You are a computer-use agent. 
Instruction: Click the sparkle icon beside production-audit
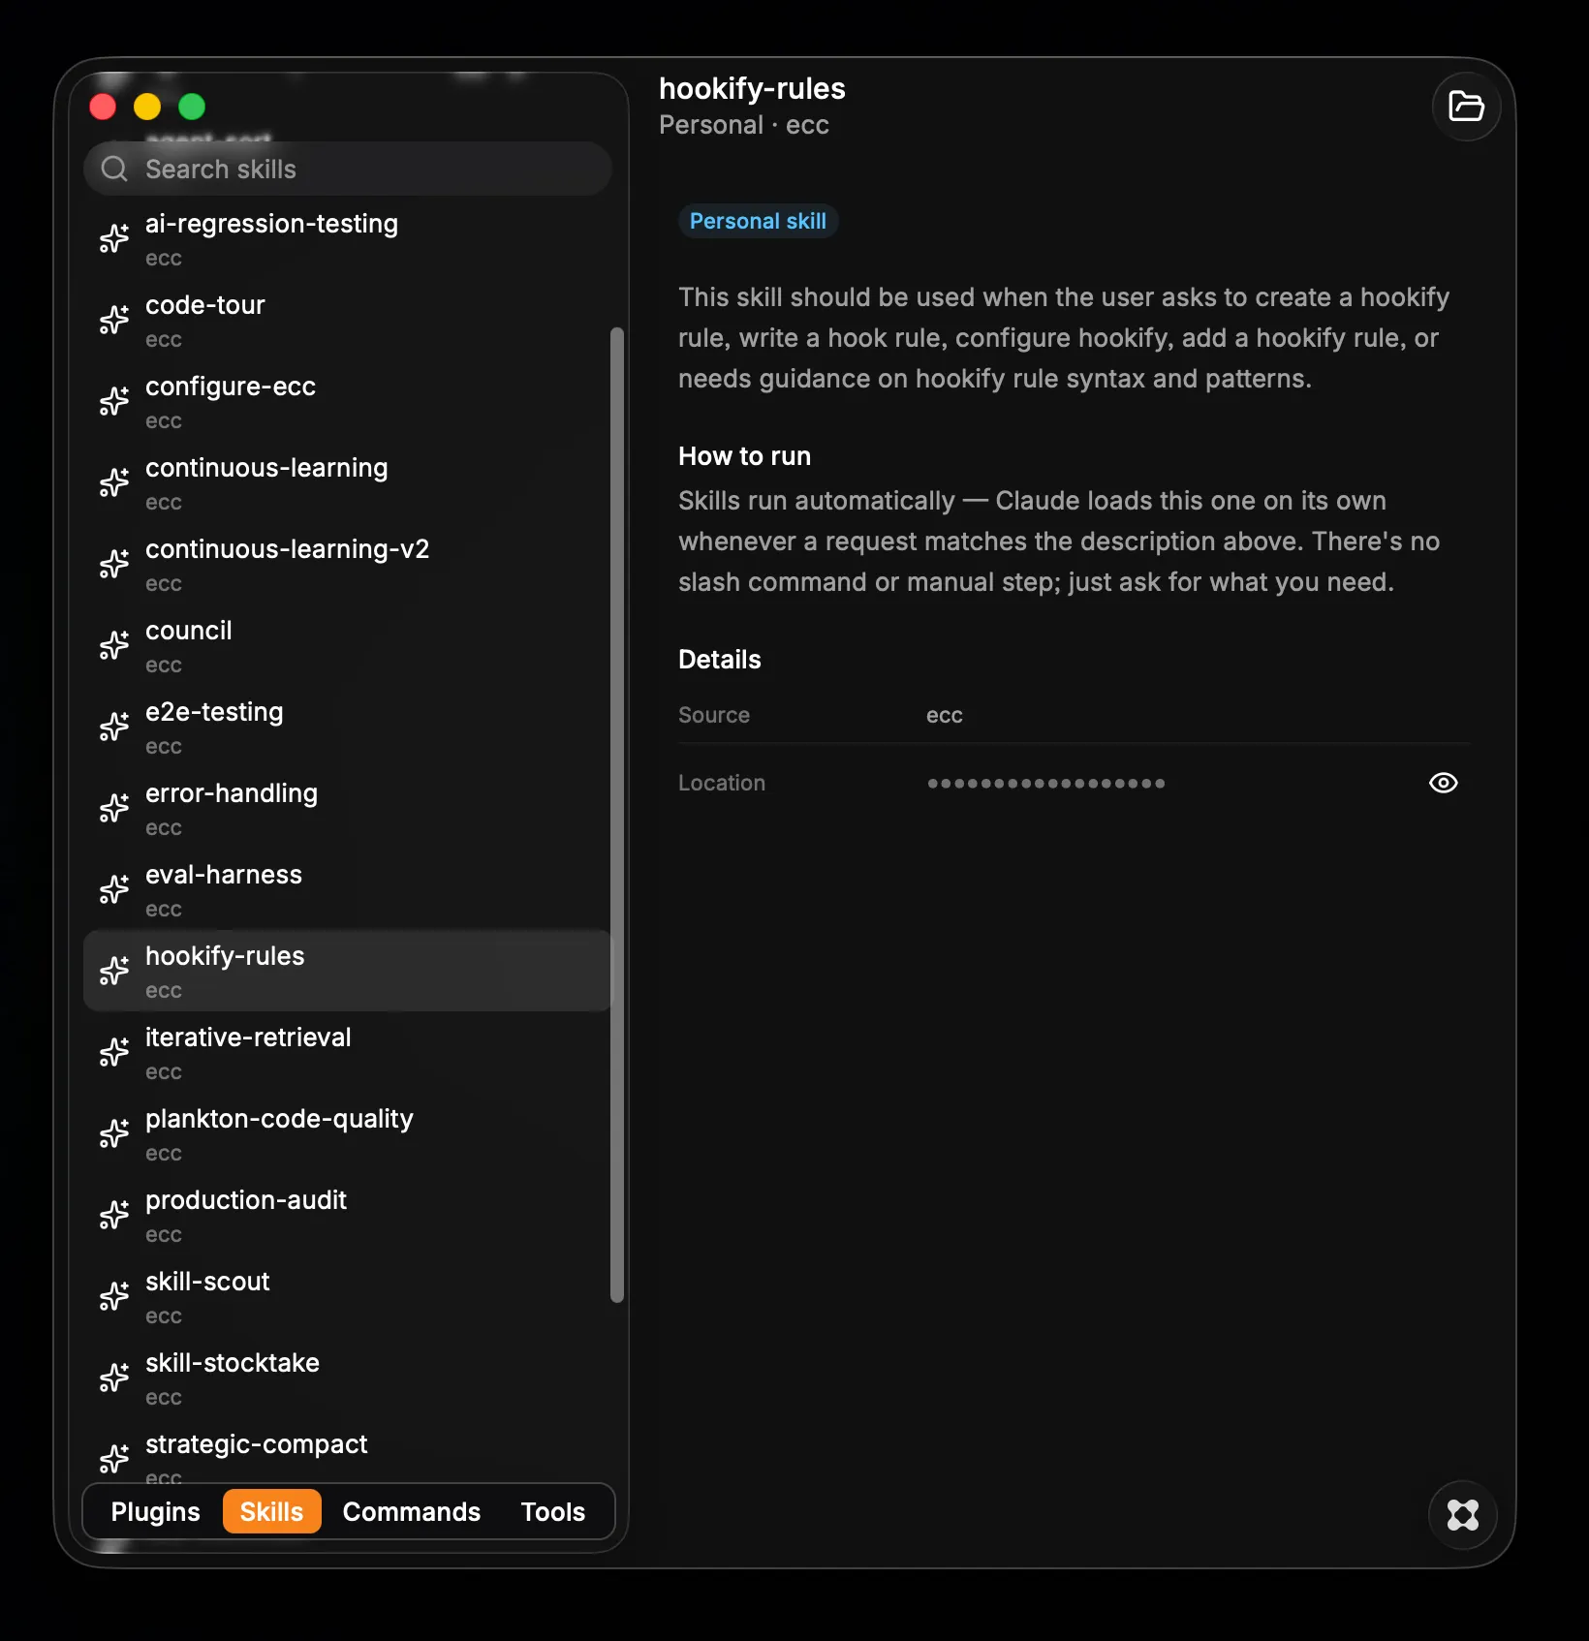pyautogui.click(x=114, y=1215)
